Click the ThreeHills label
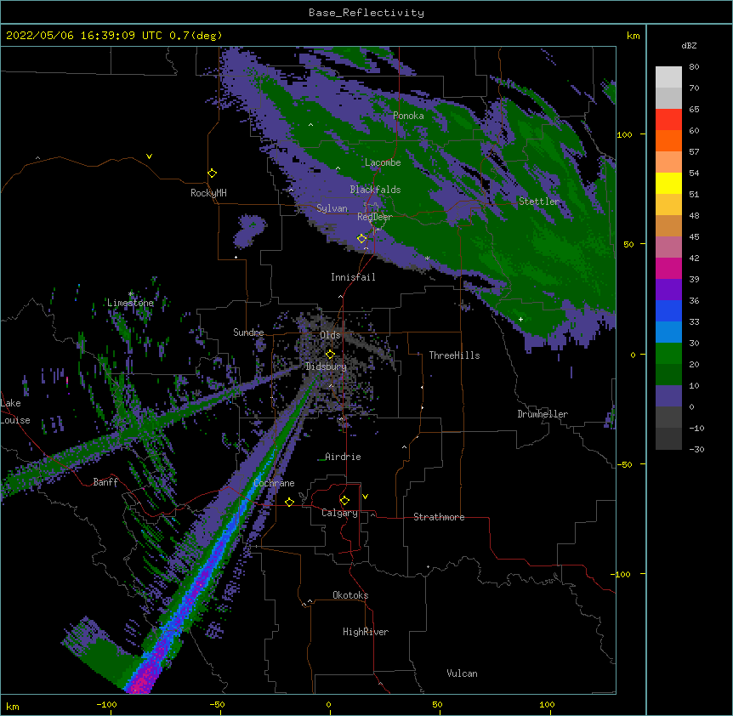The height and width of the screenshot is (716, 733). (x=454, y=355)
